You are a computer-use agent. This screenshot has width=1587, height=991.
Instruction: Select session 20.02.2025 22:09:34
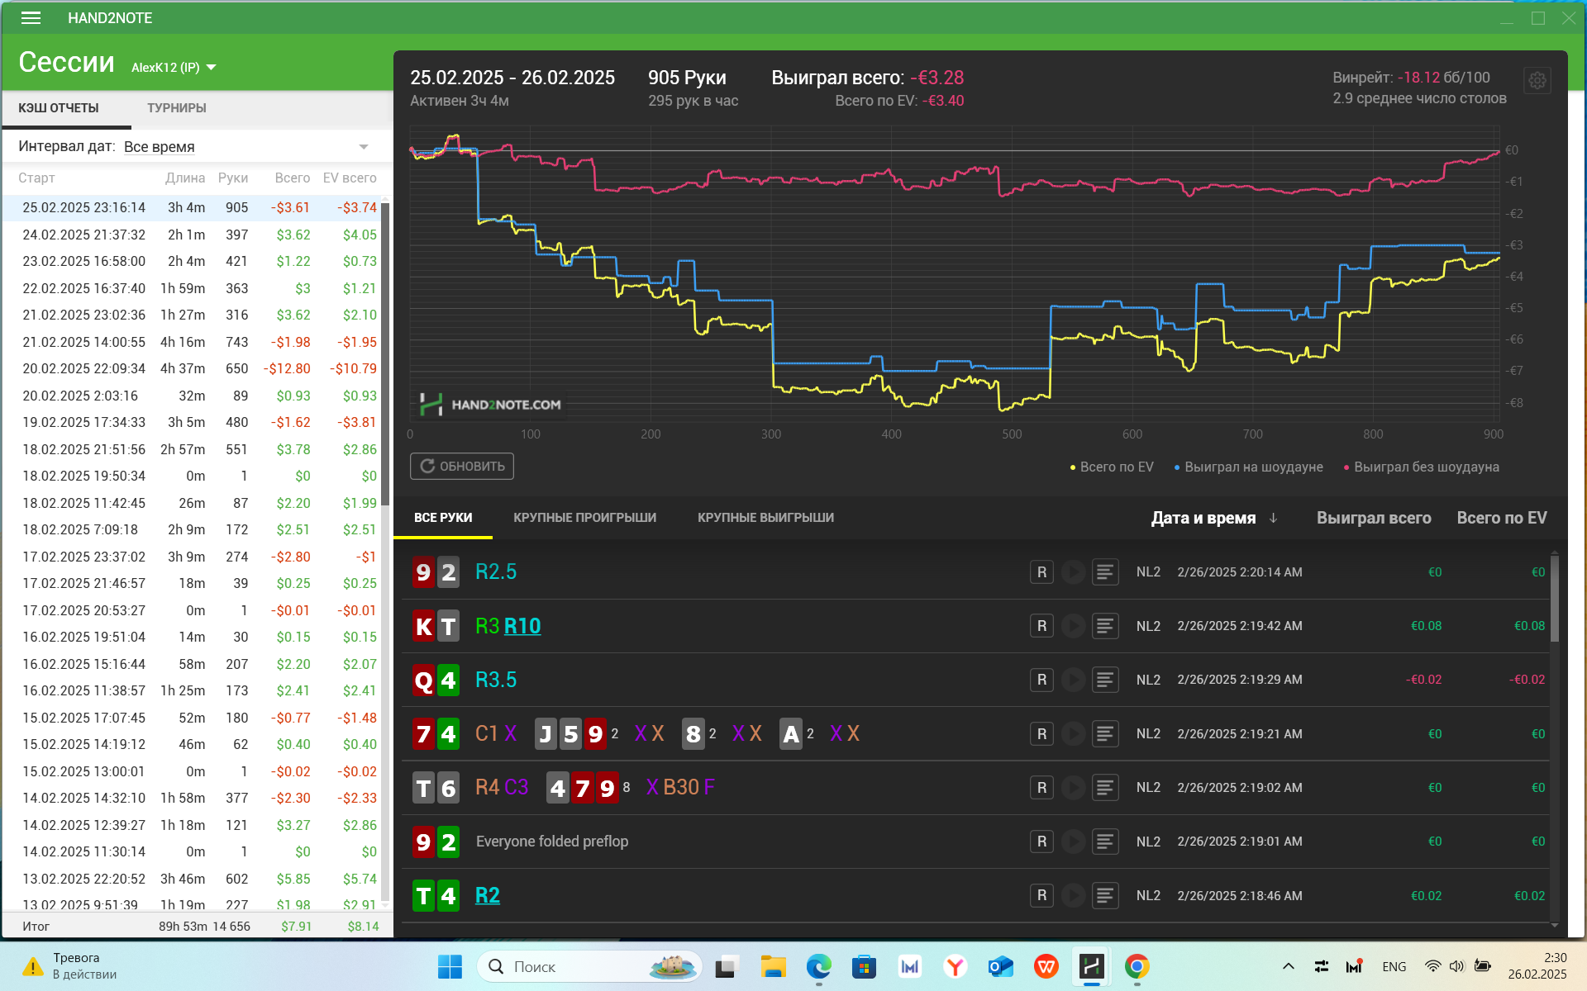191,369
